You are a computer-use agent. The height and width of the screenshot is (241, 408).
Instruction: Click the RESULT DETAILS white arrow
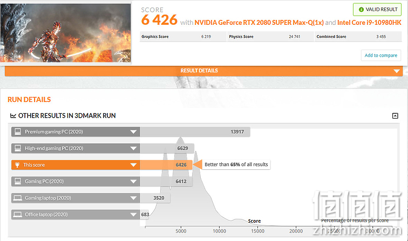397,71
